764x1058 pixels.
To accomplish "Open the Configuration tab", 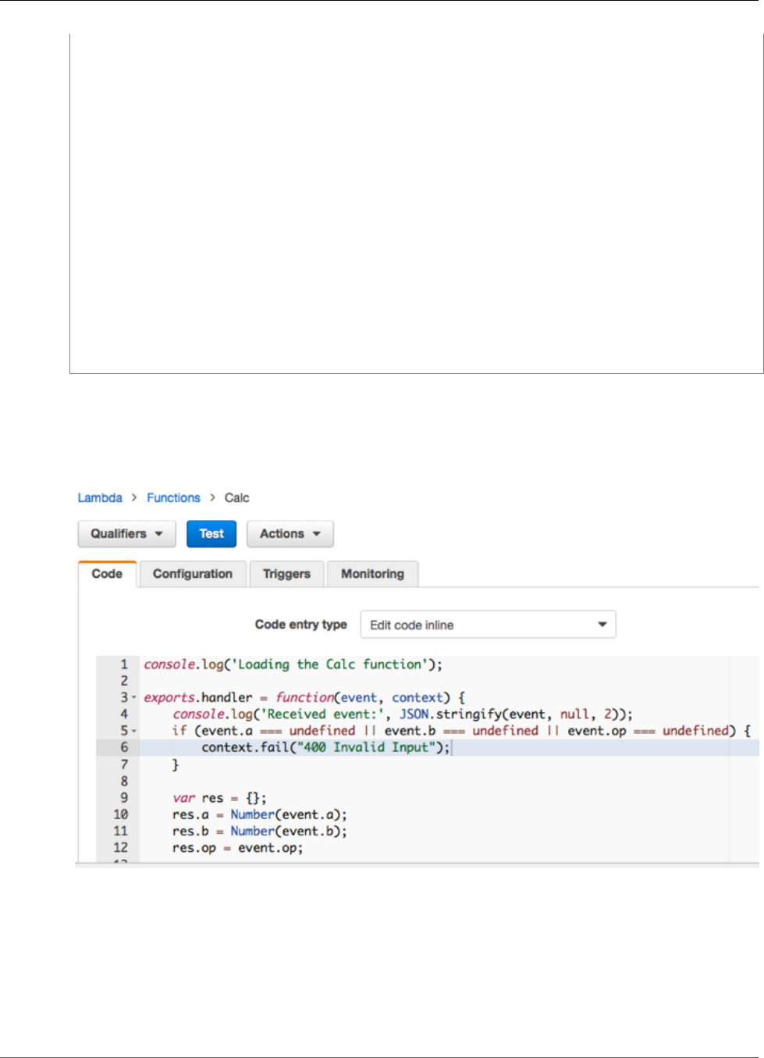I will [193, 574].
